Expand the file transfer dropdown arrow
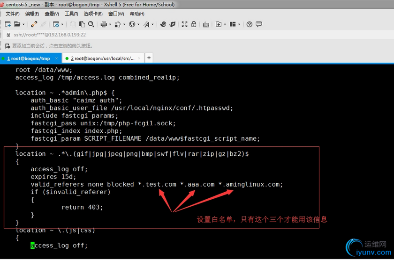This screenshot has width=394, height=260. [124, 24]
